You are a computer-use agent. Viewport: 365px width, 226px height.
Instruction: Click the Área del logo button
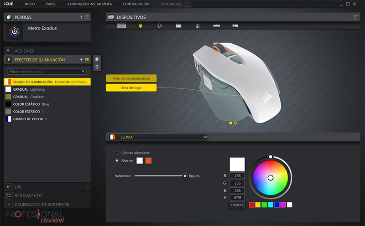point(131,87)
